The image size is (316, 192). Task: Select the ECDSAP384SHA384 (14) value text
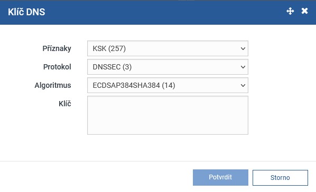click(134, 85)
